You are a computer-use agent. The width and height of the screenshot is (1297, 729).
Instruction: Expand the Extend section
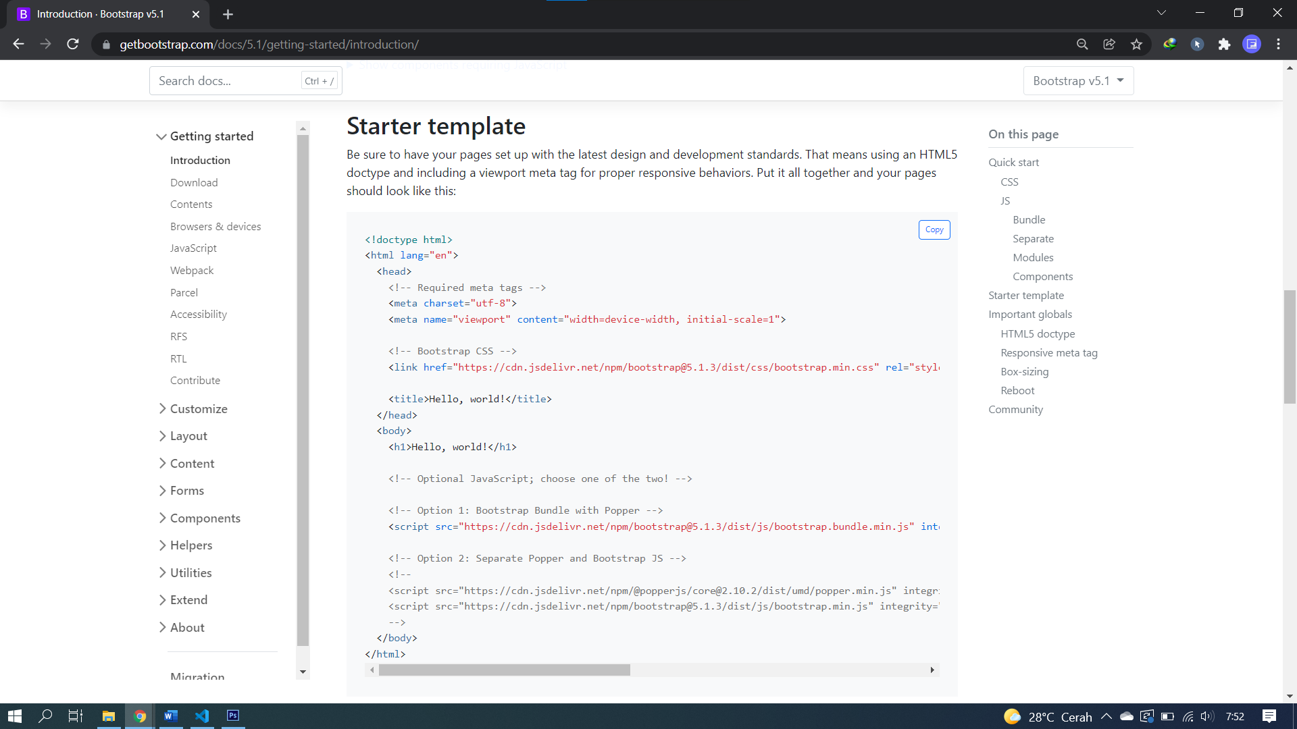pyautogui.click(x=182, y=600)
